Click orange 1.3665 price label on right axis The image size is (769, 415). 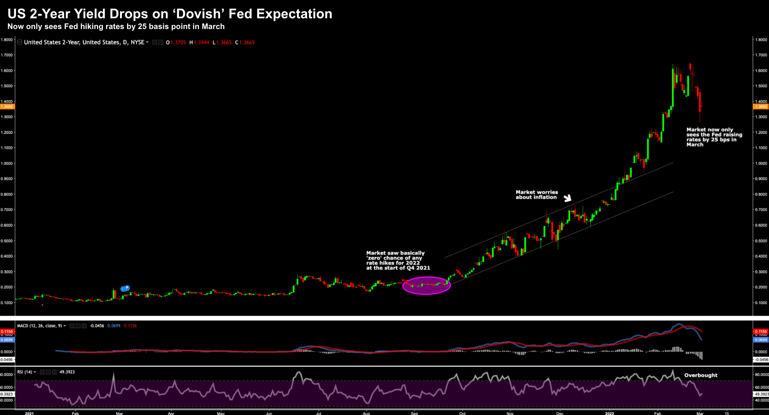point(760,107)
